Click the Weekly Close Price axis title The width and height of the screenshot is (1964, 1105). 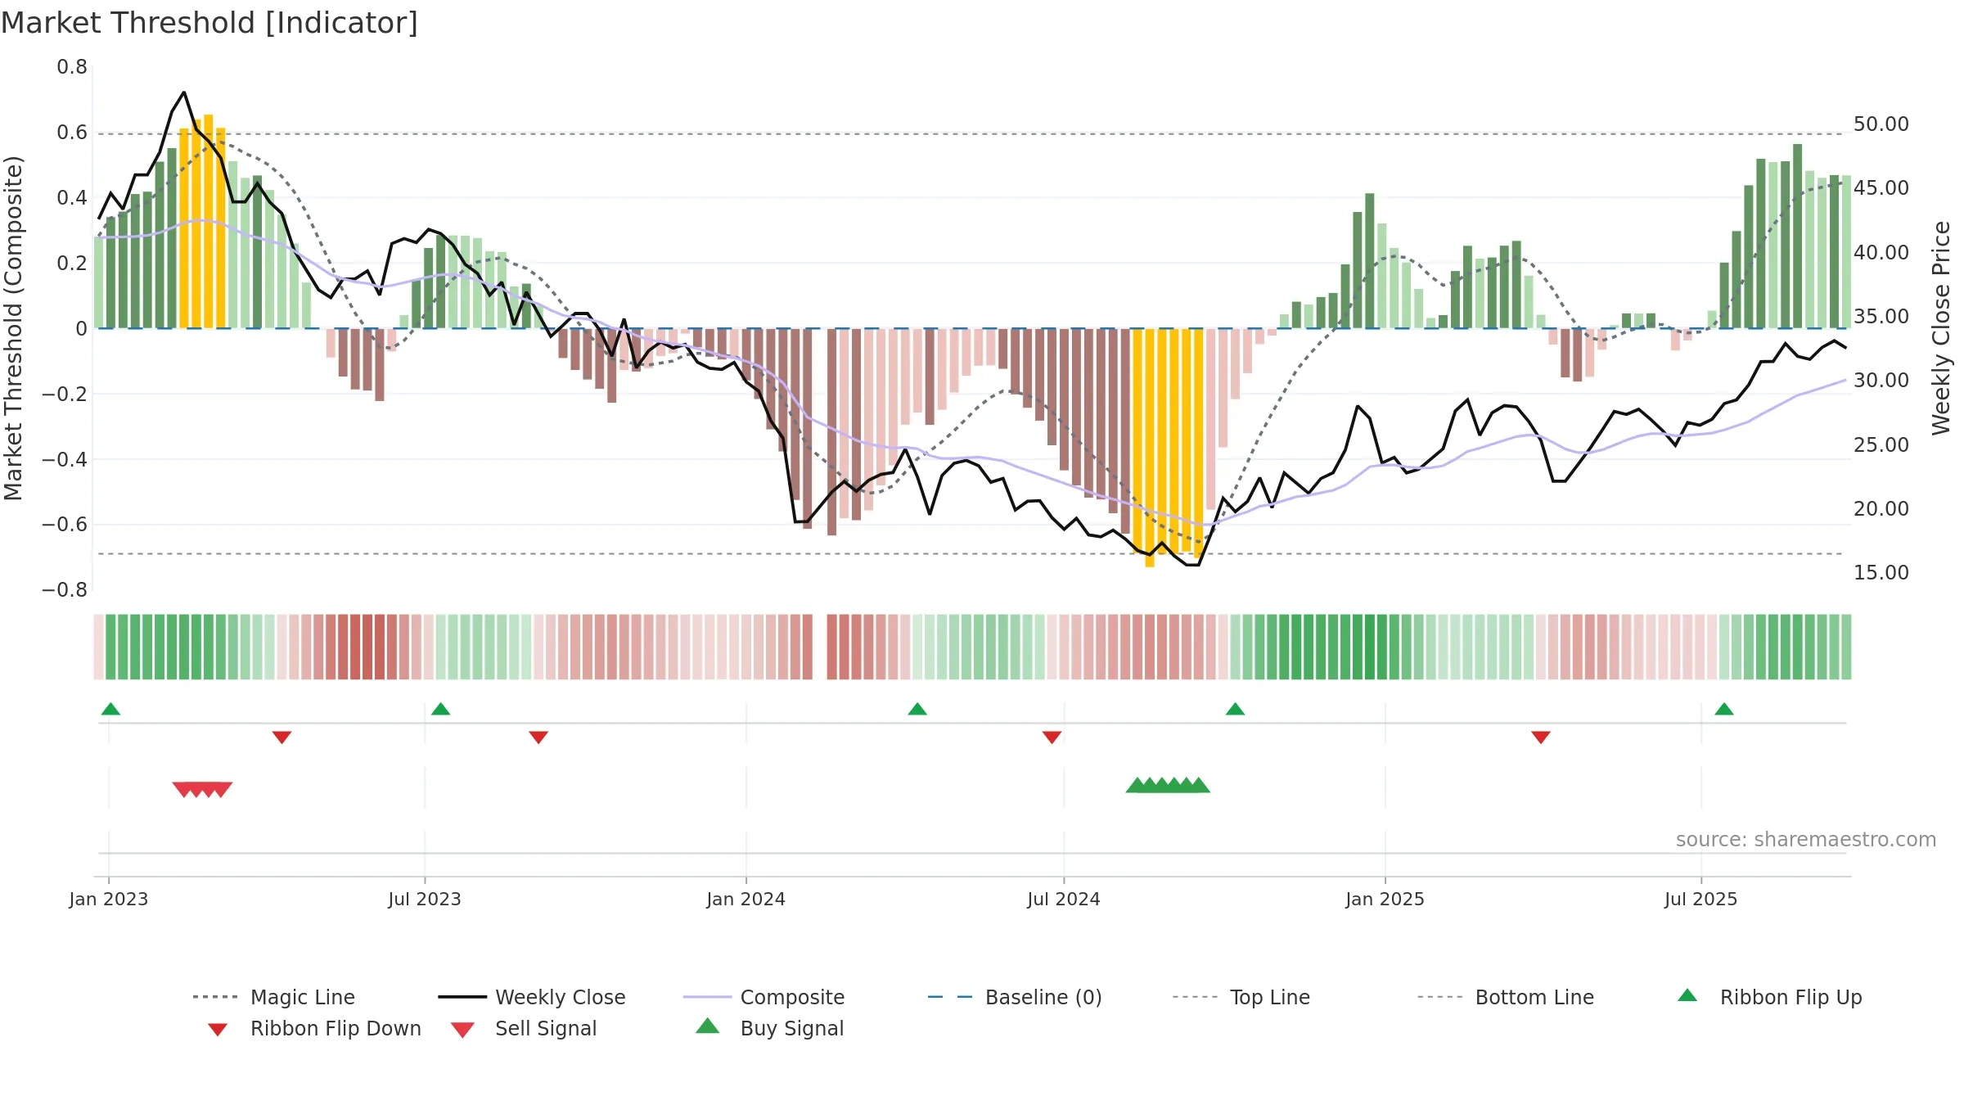point(1941,328)
